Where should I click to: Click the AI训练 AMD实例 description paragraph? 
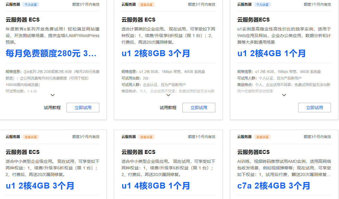click(x=284, y=168)
